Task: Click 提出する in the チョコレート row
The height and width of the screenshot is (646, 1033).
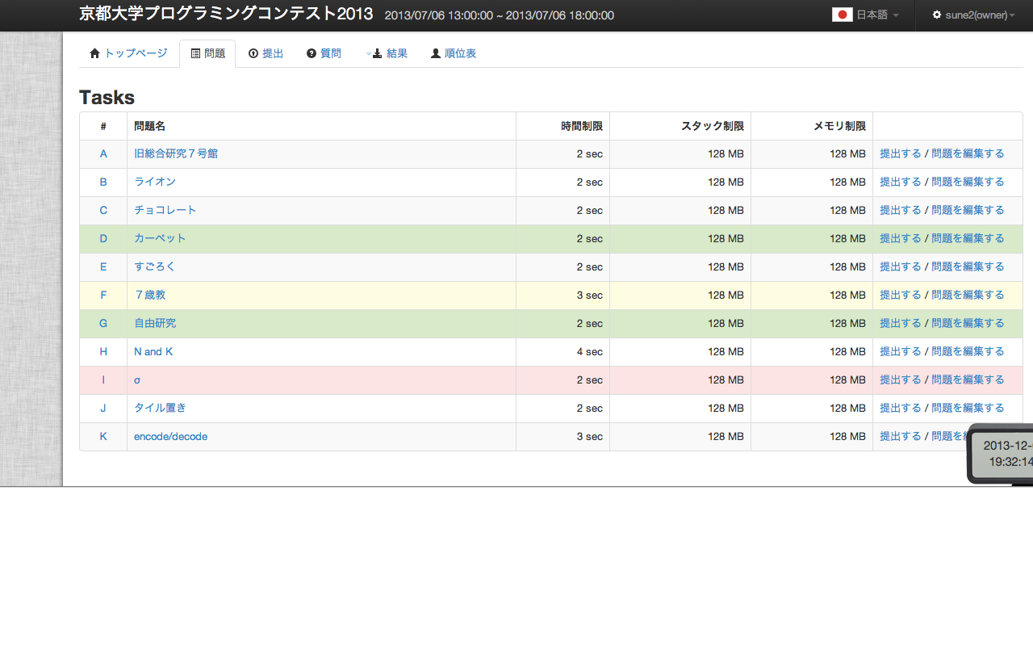Action: click(x=901, y=210)
